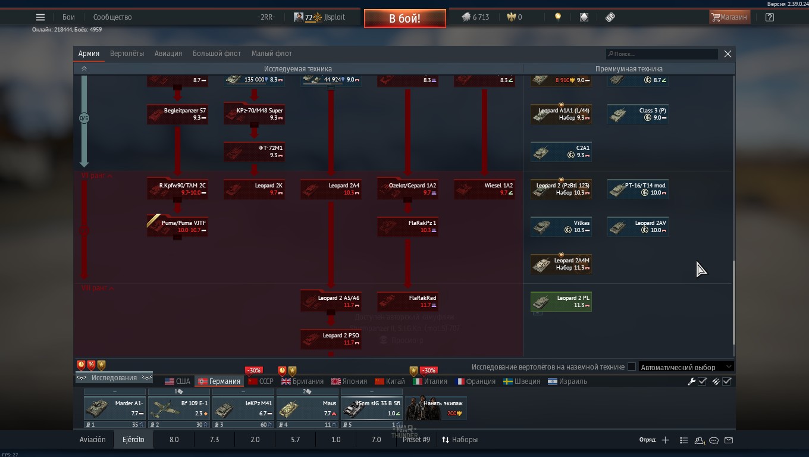
Task: Expand the Ozelot/Gepard 1A2 group
Action: (x=407, y=200)
